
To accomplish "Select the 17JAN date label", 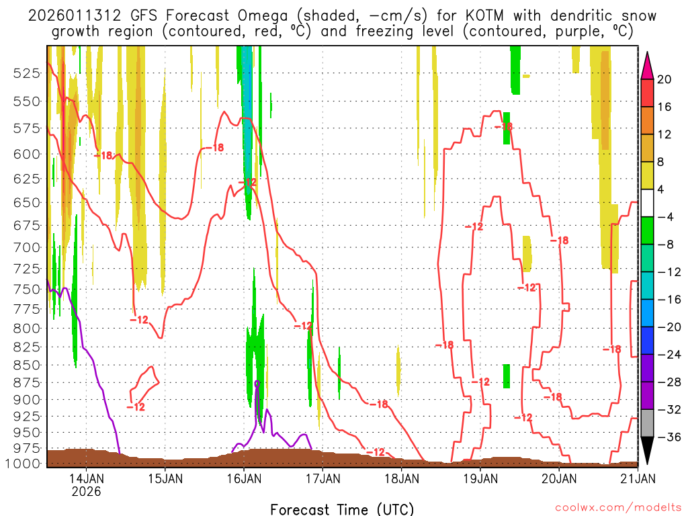I will tap(322, 478).
